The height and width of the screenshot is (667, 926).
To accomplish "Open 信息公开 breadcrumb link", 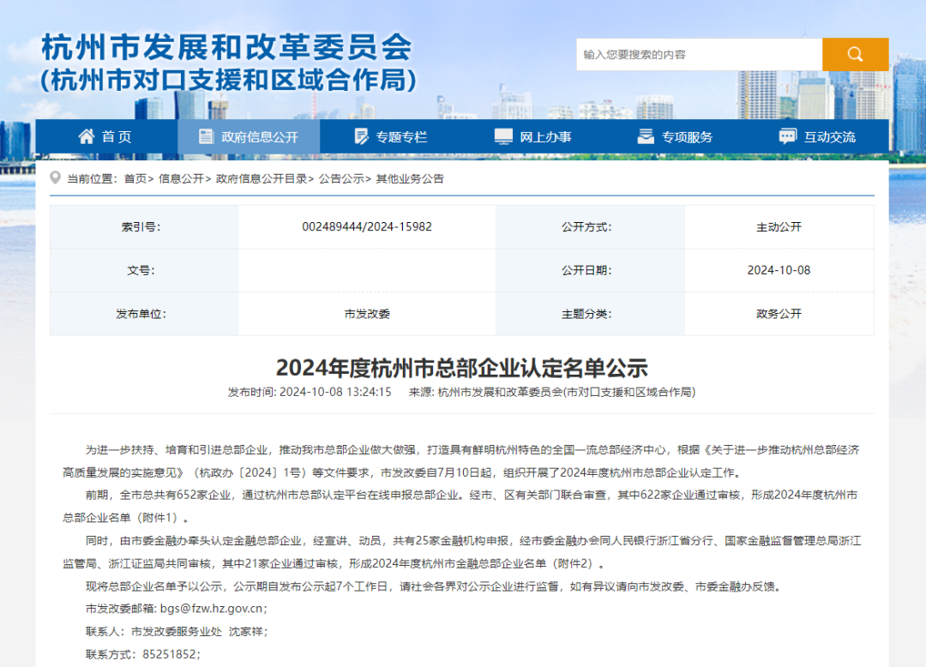I will [181, 179].
